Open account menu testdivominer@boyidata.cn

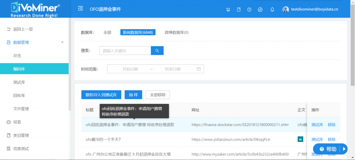[x=314, y=9]
